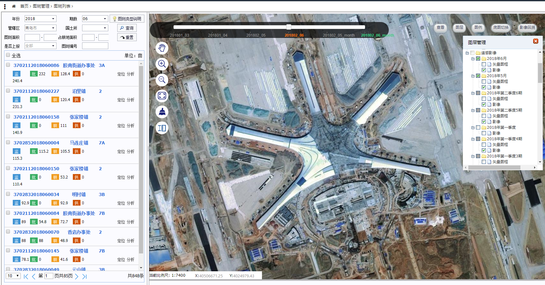Click 耕 icon of 3702112018060084
Image resolution: width=545 pixels, height=285 pixels.
point(55,222)
